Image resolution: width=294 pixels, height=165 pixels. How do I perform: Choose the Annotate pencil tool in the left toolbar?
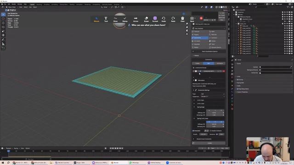point(3,40)
